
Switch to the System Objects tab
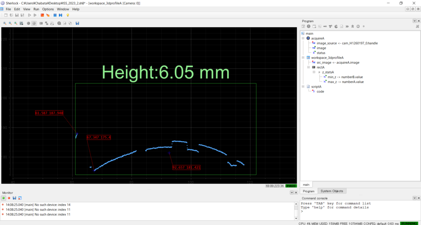pyautogui.click(x=332, y=191)
